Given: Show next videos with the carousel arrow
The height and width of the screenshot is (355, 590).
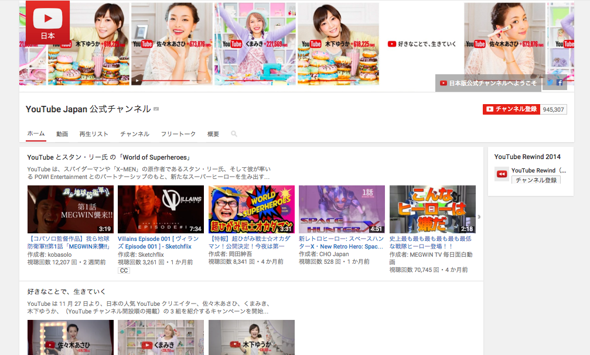Looking at the screenshot, I should point(479,217).
